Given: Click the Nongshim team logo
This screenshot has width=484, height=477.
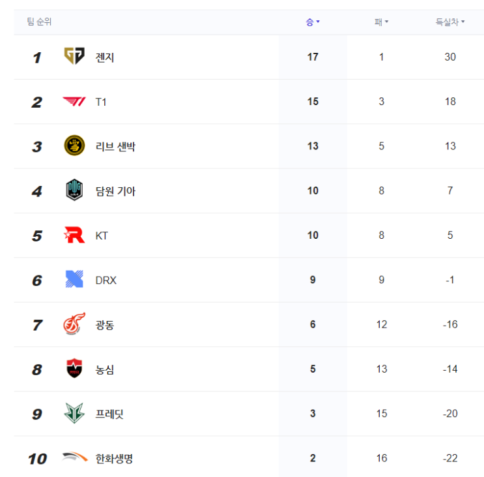Looking at the screenshot, I should 74,369.
